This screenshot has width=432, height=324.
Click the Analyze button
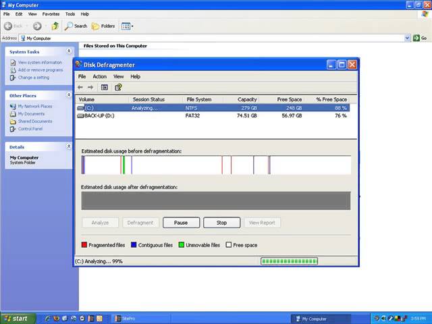[100, 223]
